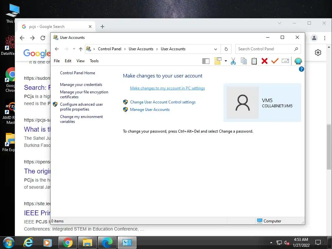Click the Paste clipboard icon
This screenshot has width=332, height=249.
(x=254, y=61)
